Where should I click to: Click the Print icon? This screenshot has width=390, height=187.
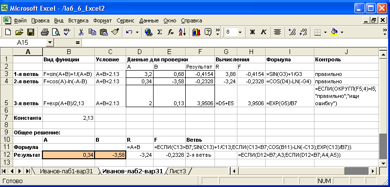click(45, 32)
